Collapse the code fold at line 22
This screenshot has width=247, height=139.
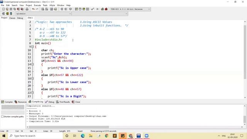[32, 93]
